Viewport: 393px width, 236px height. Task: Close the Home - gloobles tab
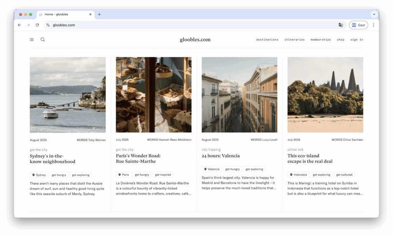(91, 15)
